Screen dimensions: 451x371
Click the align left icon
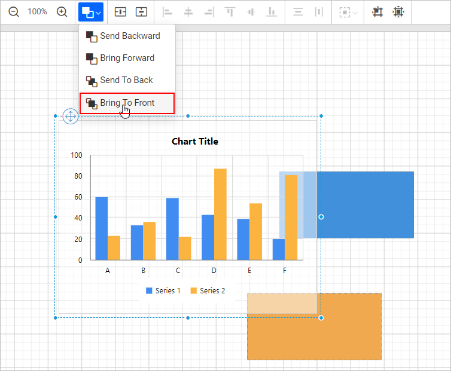tap(167, 12)
